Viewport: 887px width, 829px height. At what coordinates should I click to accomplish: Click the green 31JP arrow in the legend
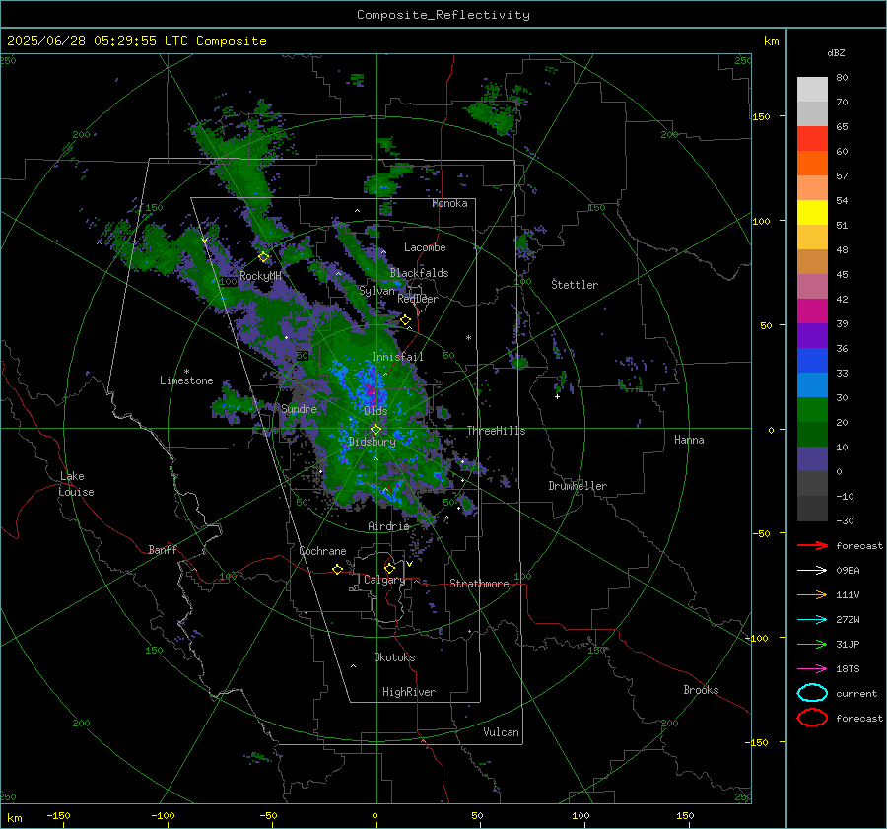pyautogui.click(x=812, y=644)
